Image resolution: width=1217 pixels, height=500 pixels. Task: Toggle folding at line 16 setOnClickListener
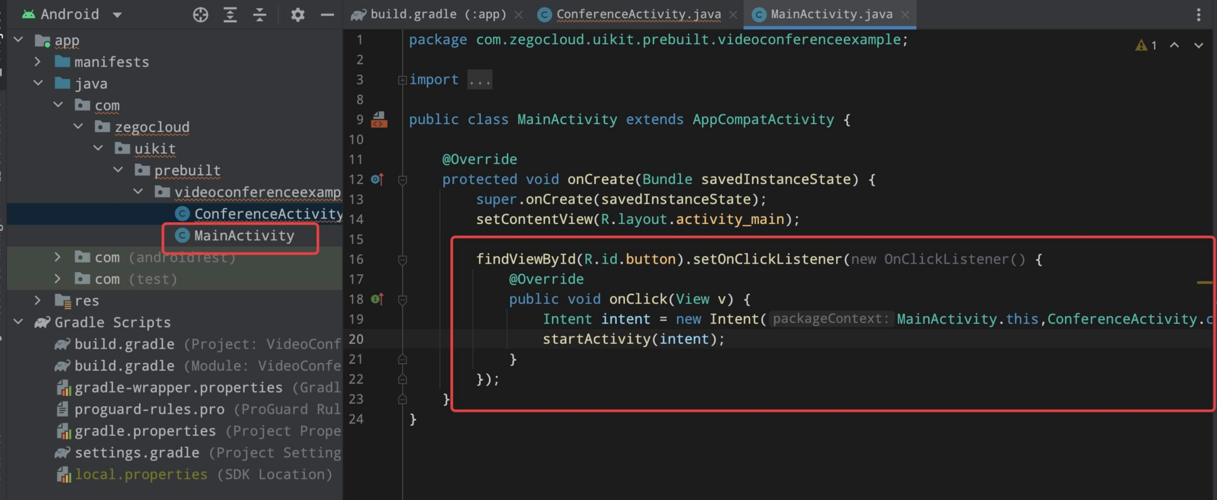[402, 260]
